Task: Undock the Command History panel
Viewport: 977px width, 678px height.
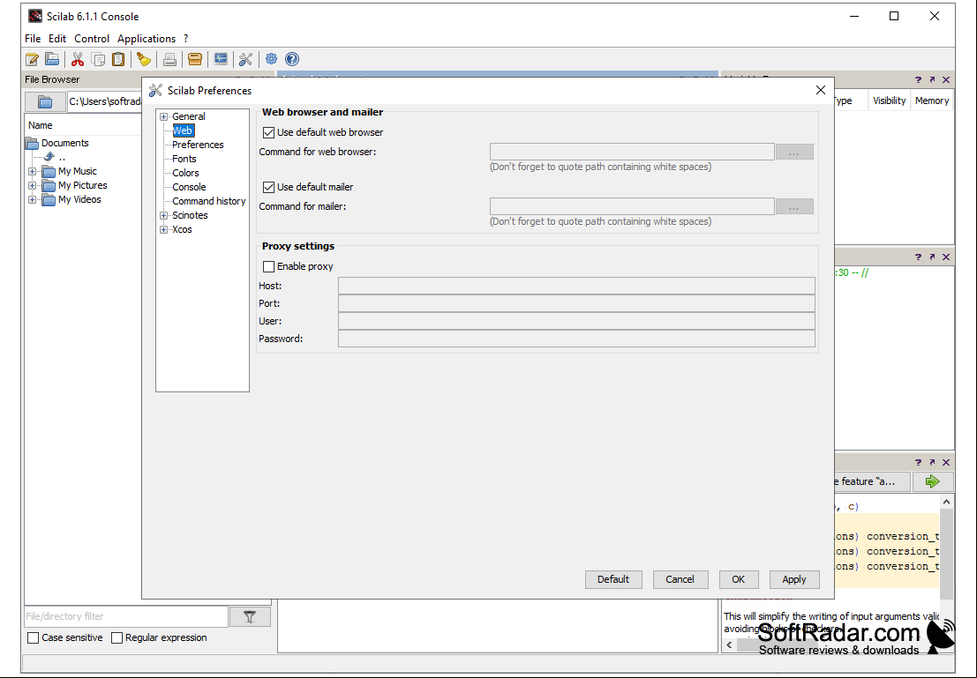Action: point(932,257)
